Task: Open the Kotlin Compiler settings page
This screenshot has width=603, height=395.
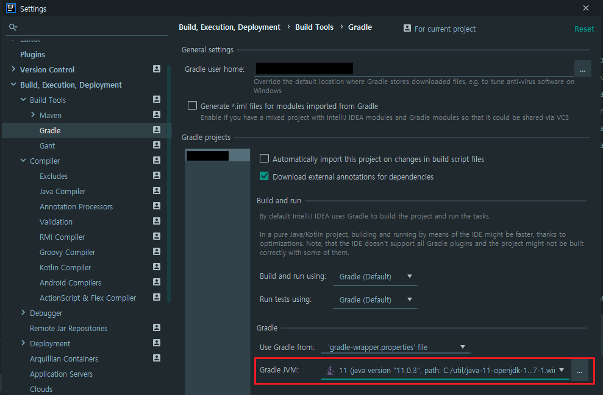Action: [x=65, y=268]
